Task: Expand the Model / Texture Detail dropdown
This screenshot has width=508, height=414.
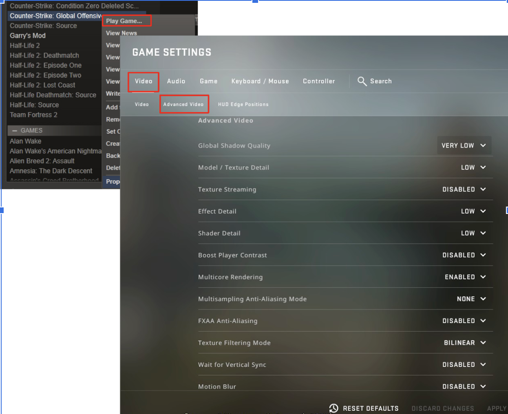Action: pos(473,167)
